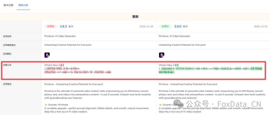
Task: Click the red 变更前 badge
Action: 51,26
